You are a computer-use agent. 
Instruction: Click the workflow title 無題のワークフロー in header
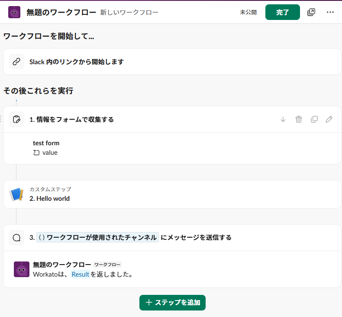click(x=61, y=12)
